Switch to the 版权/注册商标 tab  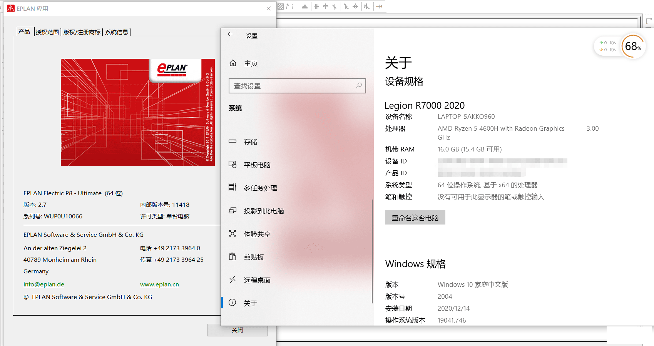82,32
